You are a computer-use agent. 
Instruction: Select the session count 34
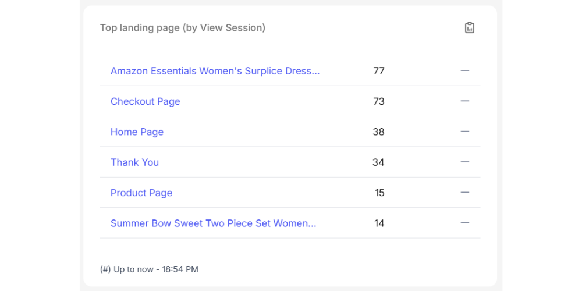(x=379, y=162)
